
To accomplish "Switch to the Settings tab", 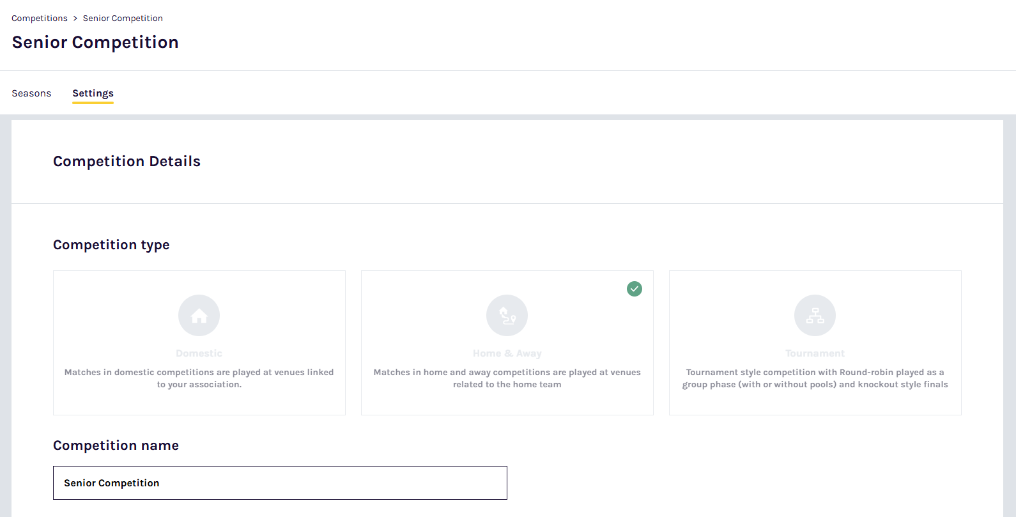I will [93, 93].
